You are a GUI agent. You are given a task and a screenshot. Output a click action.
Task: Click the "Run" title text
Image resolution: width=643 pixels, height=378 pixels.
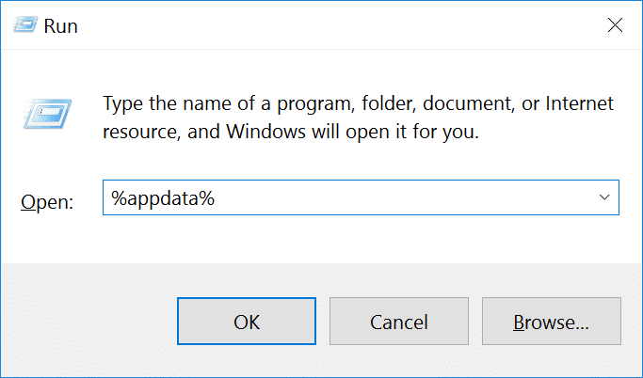click(62, 26)
